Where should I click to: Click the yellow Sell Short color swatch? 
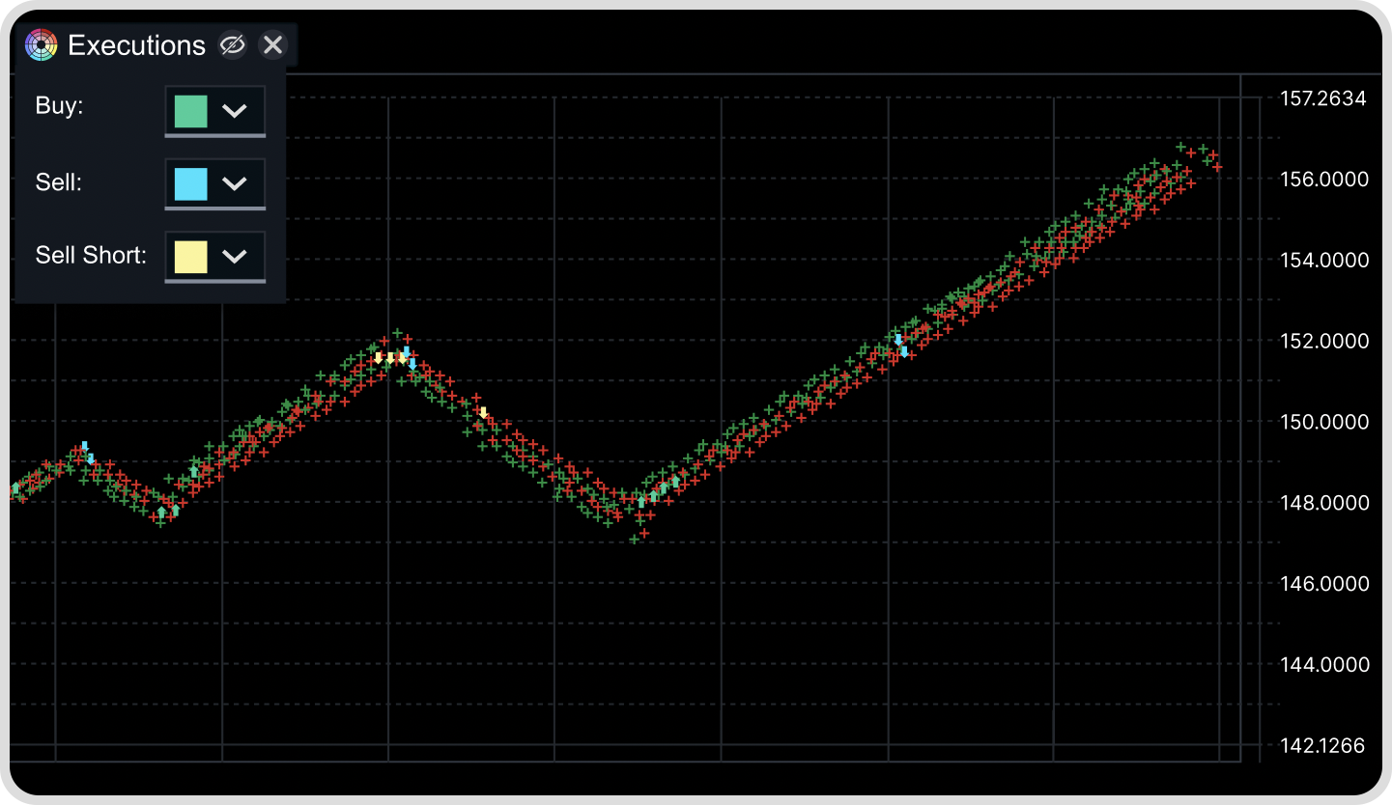(190, 257)
